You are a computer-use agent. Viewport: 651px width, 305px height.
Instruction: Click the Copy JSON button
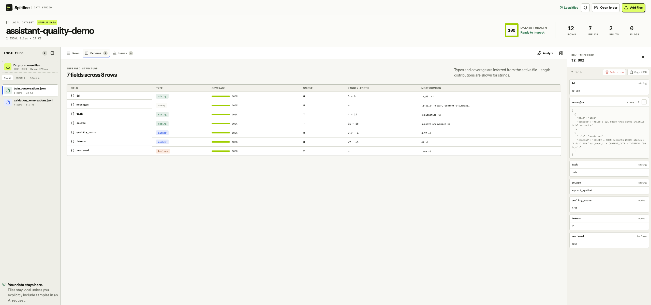tap(638, 72)
